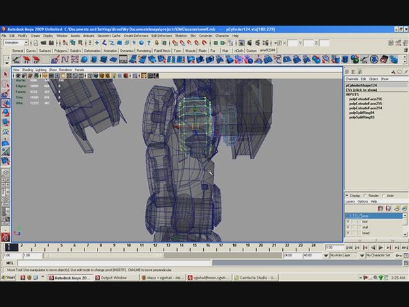Pick the Lasso select tool
The width and height of the screenshot is (409, 307).
coord(5,84)
